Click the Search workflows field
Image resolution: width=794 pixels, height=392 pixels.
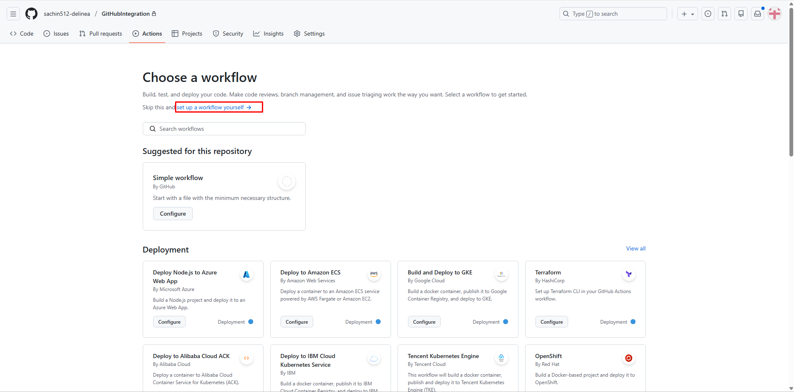[224, 129]
